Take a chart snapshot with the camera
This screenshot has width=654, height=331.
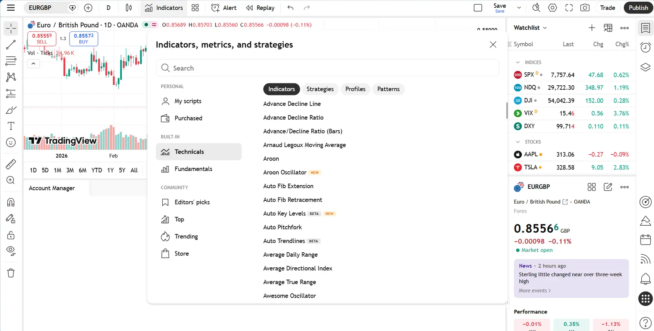tap(585, 8)
